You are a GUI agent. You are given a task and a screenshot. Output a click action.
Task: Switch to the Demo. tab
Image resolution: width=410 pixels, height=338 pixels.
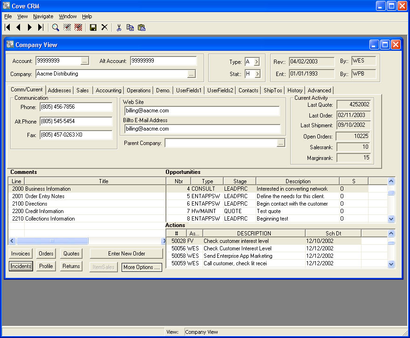pyautogui.click(x=163, y=90)
